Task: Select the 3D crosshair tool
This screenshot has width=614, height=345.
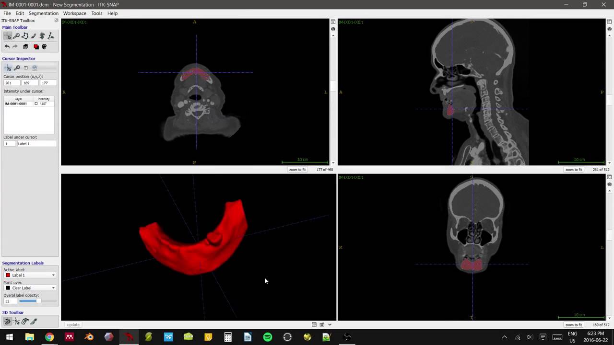Action: 16,322
